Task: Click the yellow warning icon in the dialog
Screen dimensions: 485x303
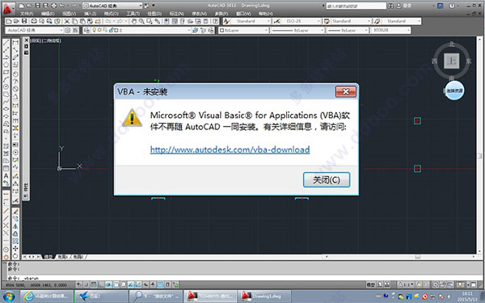Action: 133,118
